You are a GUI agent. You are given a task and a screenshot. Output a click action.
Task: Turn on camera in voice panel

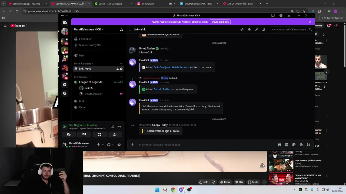point(69,134)
